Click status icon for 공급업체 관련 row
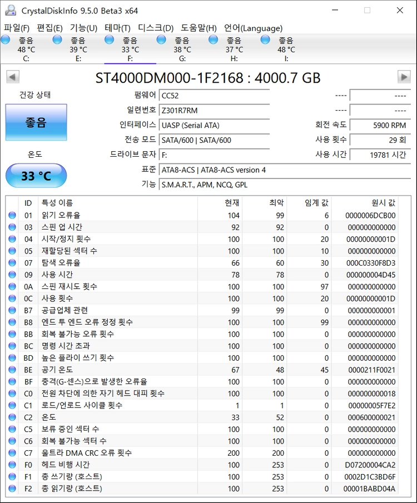417x503 pixels. [x=12, y=310]
